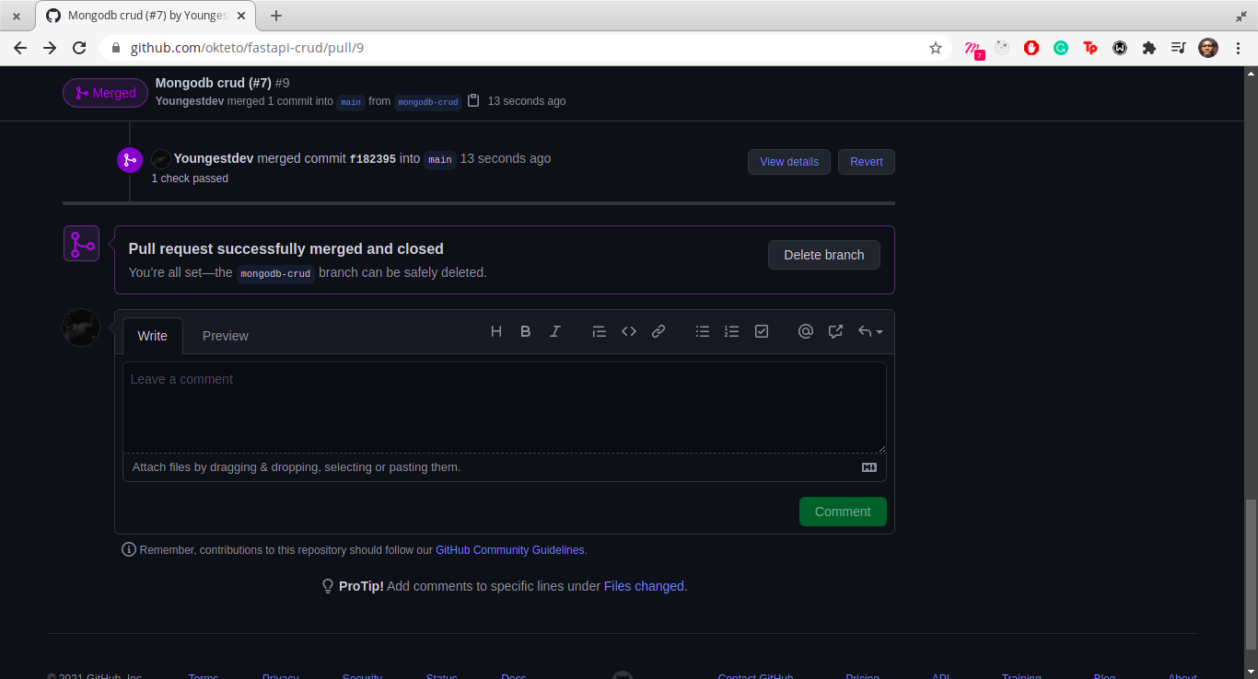Click the page vertical scrollbar
Screen dimensions: 1258x679
(1250, 574)
